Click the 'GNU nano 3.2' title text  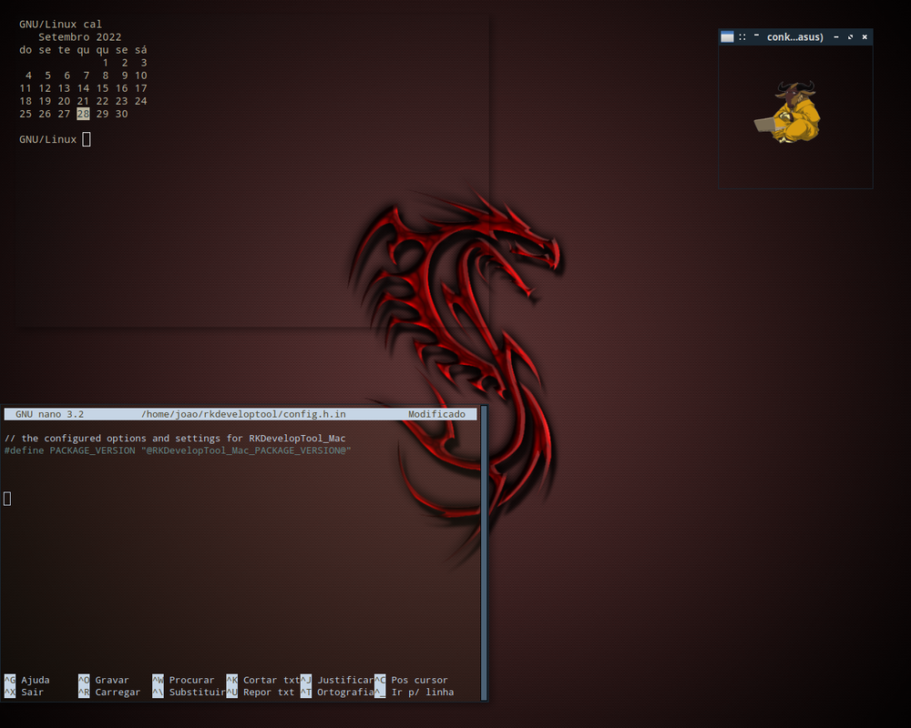[x=49, y=415]
